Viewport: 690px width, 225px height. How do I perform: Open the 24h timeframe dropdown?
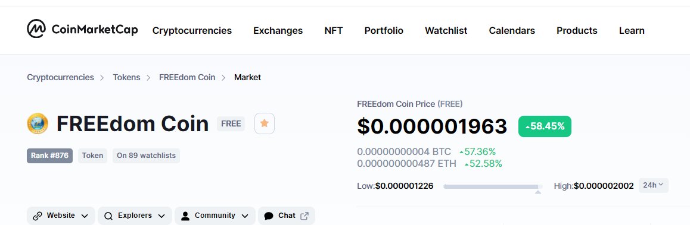[654, 186]
